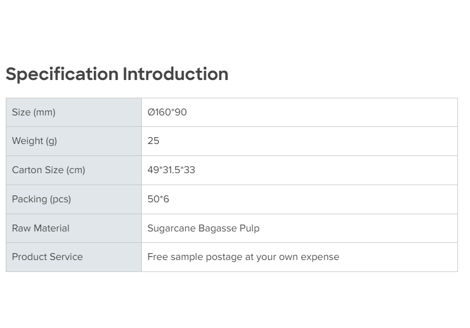
Task: Click the Sugarcane Bagasse Pulp value
Action: [x=203, y=229]
